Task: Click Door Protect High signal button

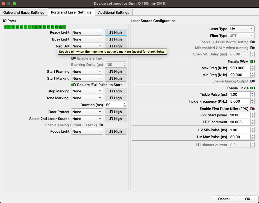Action: pos(116,112)
